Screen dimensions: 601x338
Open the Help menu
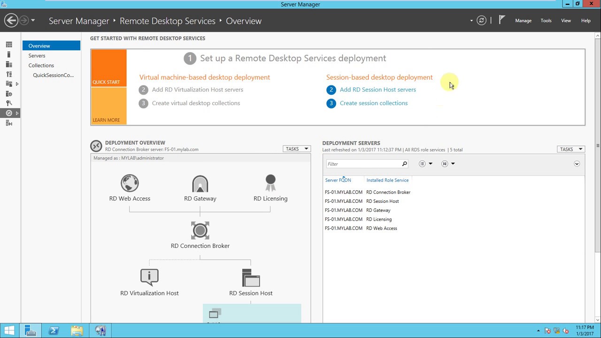coord(586,21)
